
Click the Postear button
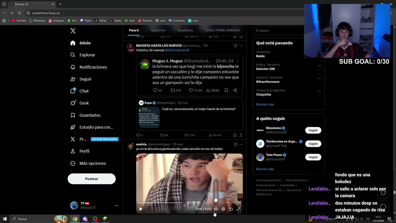[x=92, y=179]
